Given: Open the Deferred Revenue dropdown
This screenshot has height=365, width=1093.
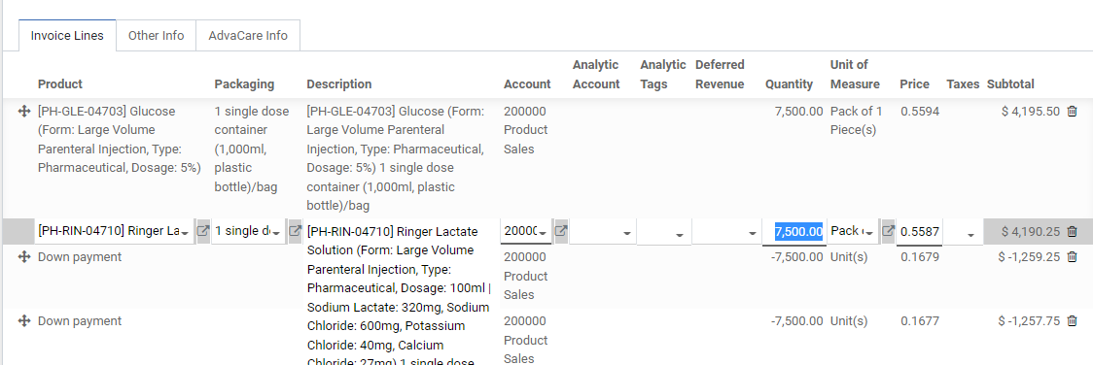Looking at the screenshot, I should click(x=725, y=232).
